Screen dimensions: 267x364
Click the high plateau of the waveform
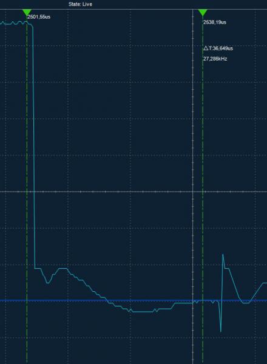point(14,23)
